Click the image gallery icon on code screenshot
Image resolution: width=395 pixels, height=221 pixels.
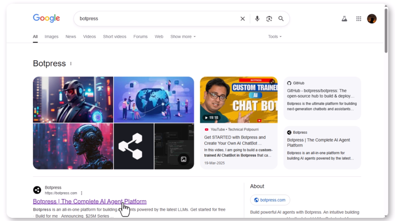point(184,159)
